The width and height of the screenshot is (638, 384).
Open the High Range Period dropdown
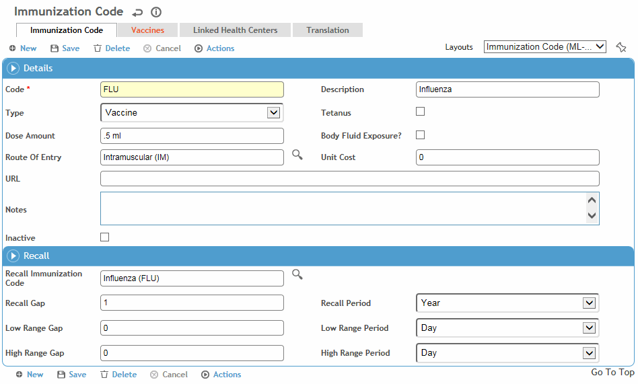[507, 353]
